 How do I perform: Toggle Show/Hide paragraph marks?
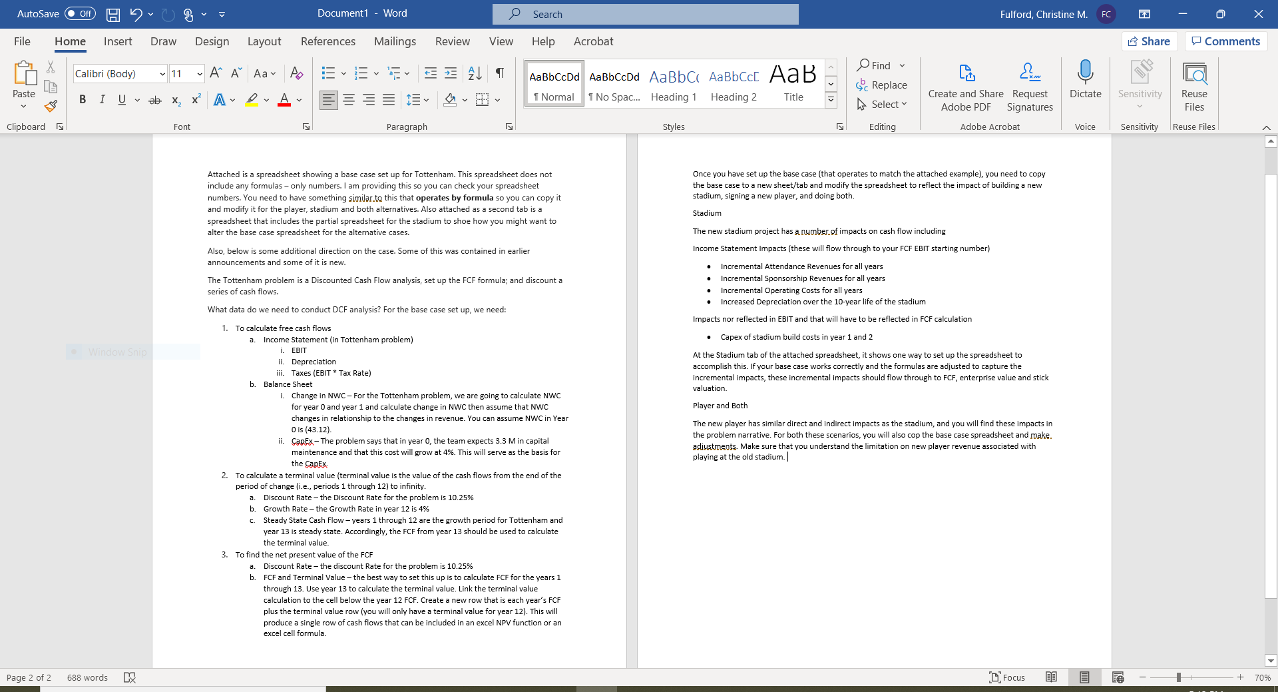[x=499, y=73]
